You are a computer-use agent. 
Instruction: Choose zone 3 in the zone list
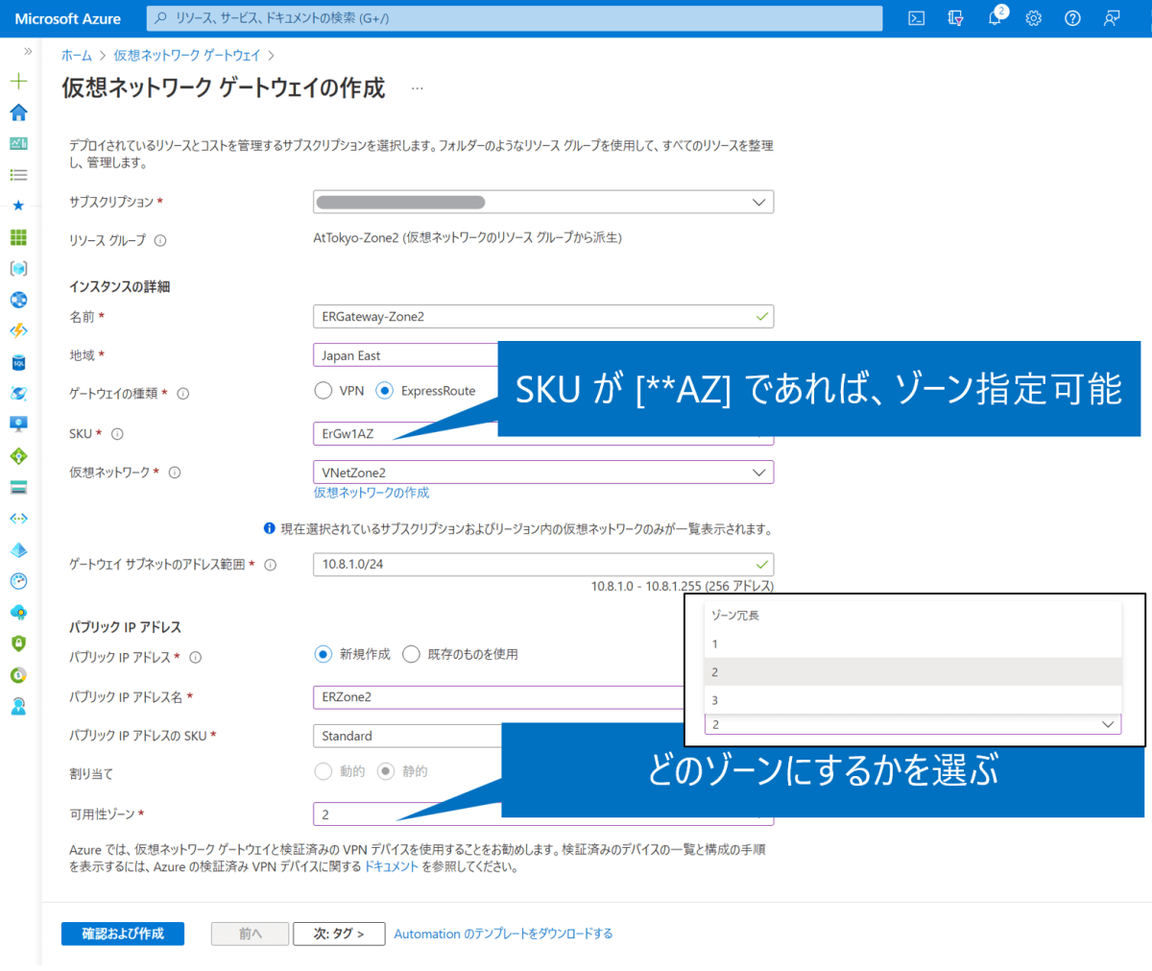pyautogui.click(x=912, y=700)
